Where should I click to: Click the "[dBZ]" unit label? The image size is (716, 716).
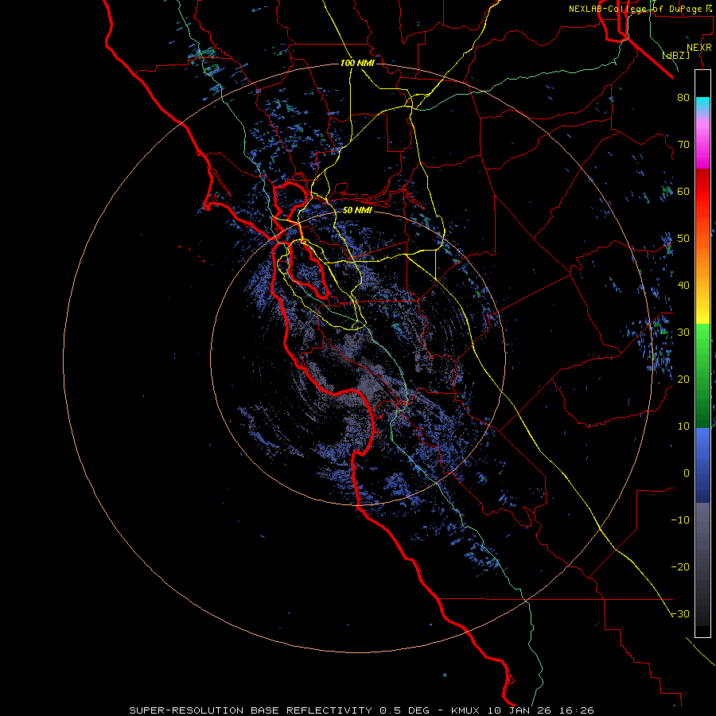point(675,55)
